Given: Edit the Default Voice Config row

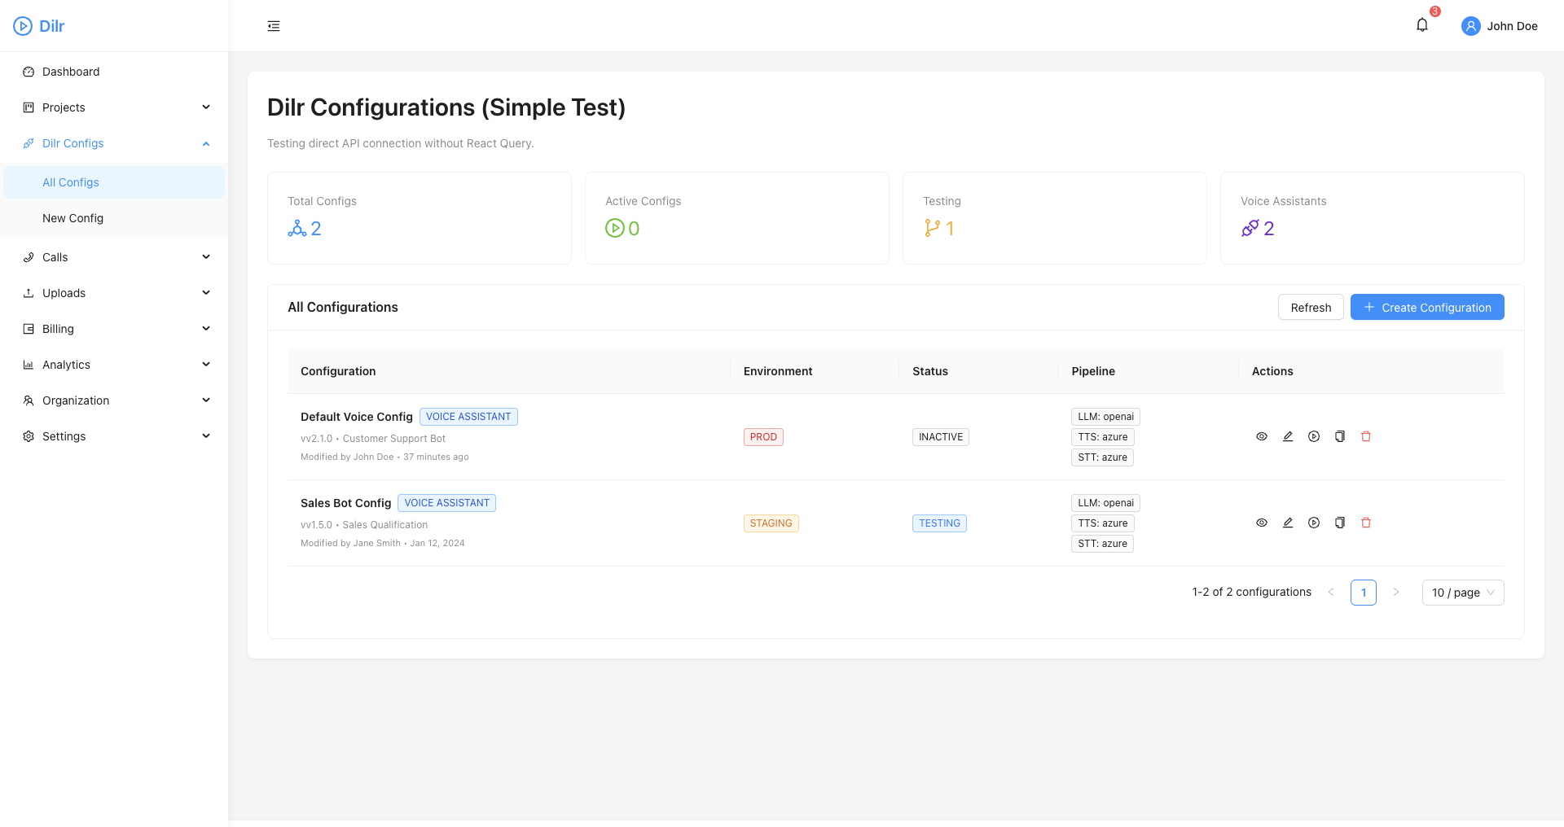Looking at the screenshot, I should (1288, 437).
